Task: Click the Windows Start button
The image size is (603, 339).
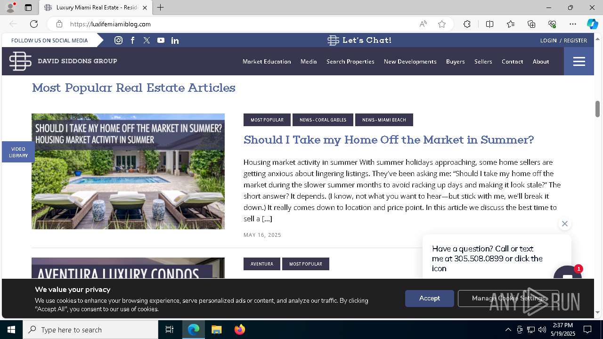Action: click(x=11, y=330)
